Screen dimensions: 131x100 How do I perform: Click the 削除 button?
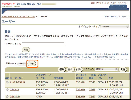tap(79, 70)
